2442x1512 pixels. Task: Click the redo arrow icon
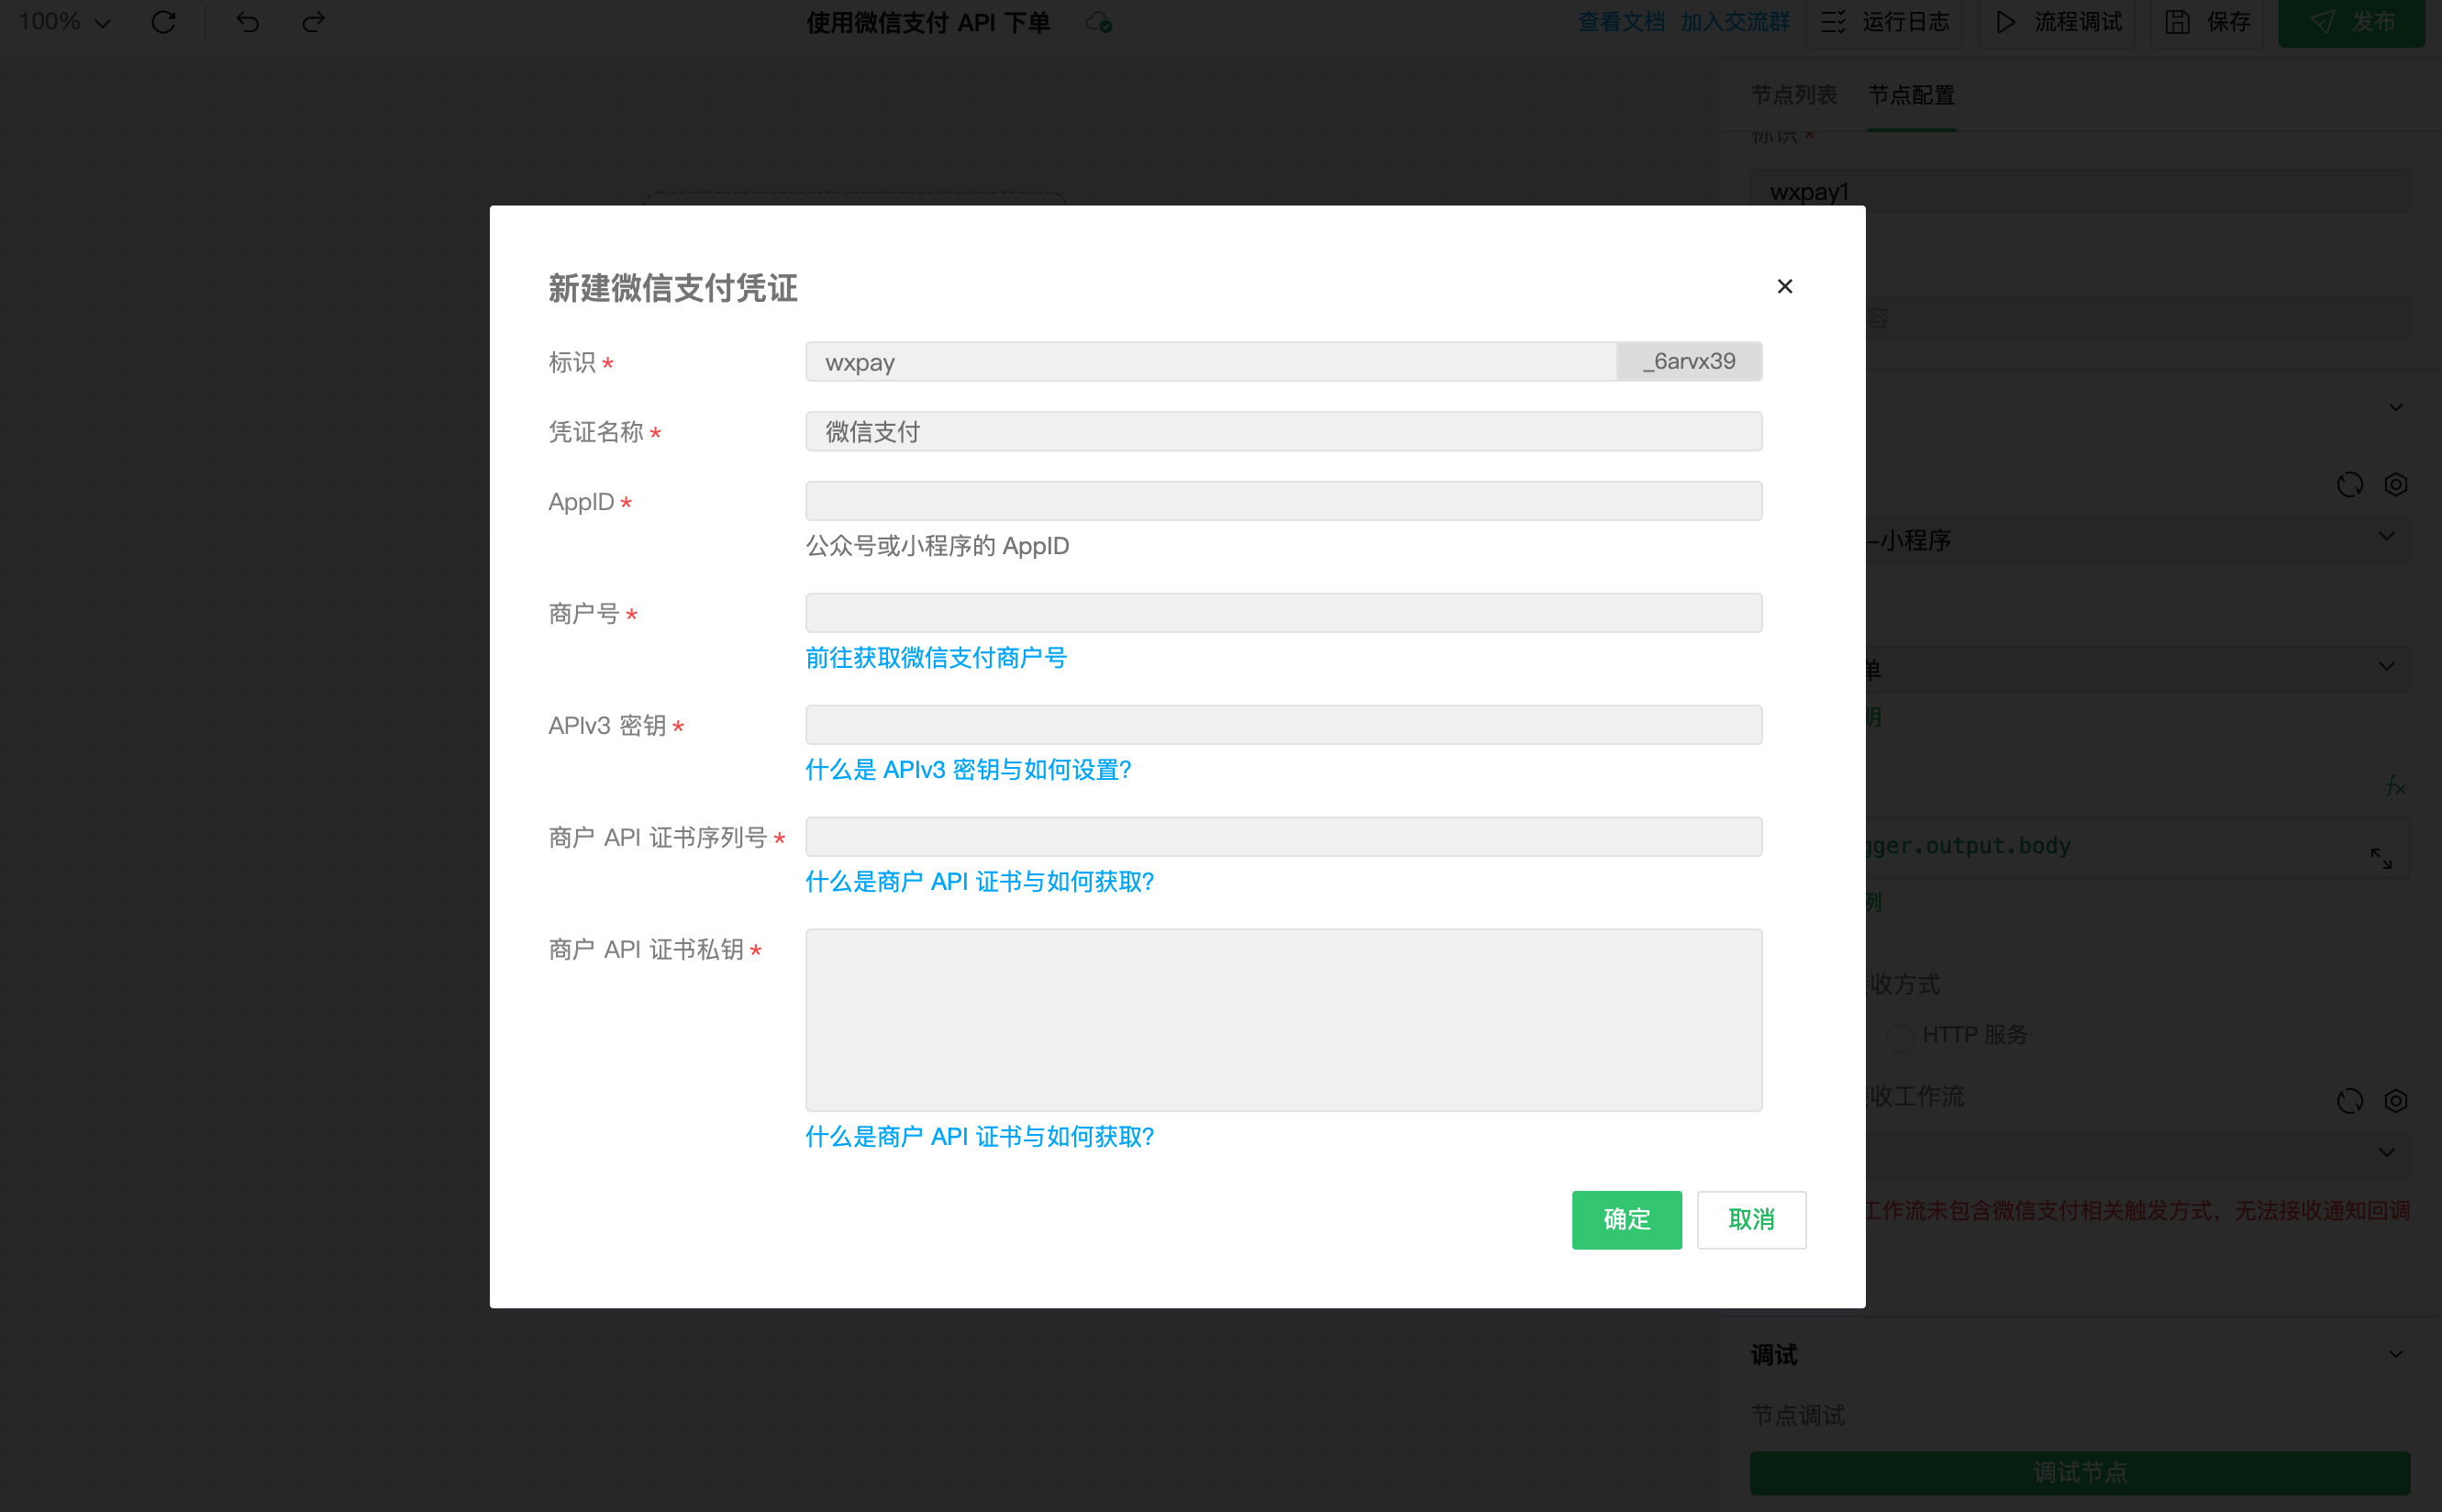click(x=314, y=22)
